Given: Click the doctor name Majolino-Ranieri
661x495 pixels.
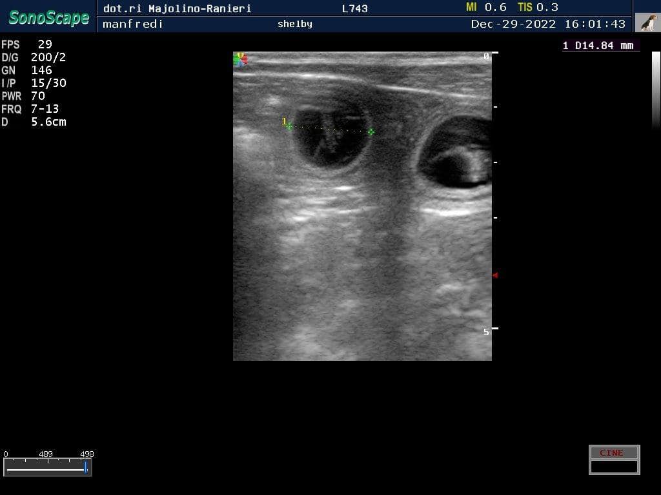Looking at the screenshot, I should click(200, 8).
